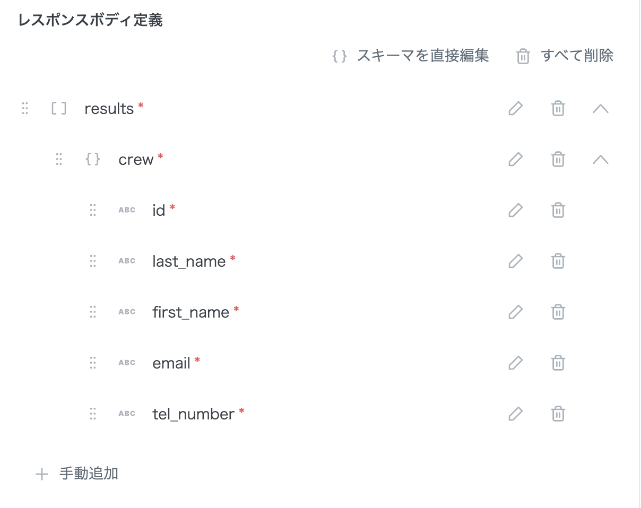Click 手動追加 to add a field
This screenshot has width=641, height=508.
77,474
